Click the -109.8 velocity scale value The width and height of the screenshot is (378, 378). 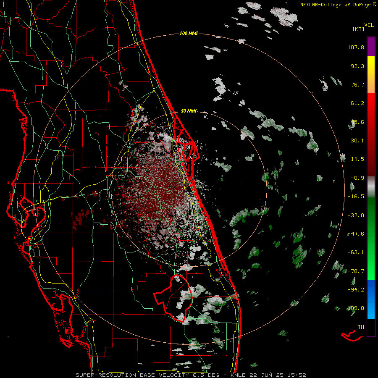coord(354,308)
